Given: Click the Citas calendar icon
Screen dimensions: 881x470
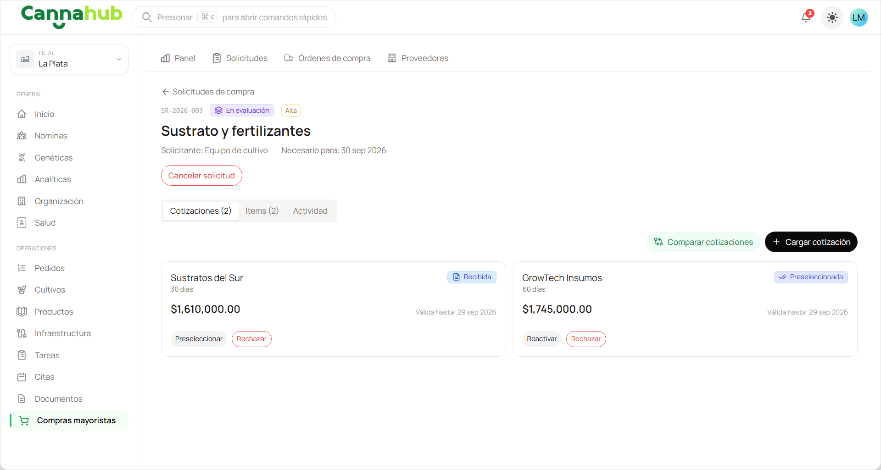Looking at the screenshot, I should click(22, 377).
